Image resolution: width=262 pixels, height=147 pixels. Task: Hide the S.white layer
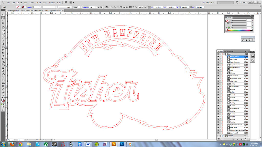coord(218,97)
